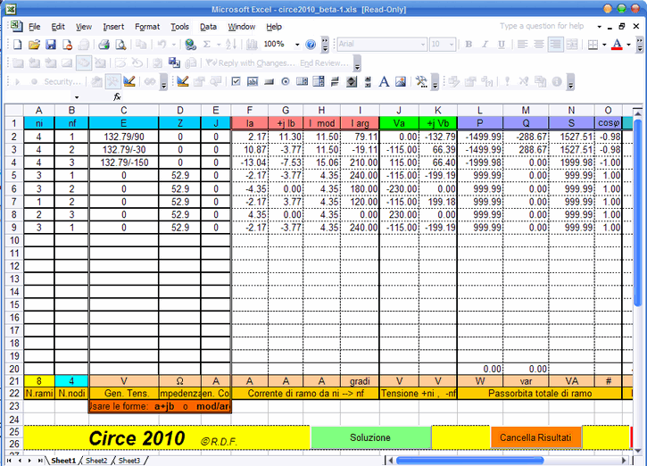Image resolution: width=647 pixels, height=466 pixels.
Task: Switch to the Sheet2 tab
Action: click(96, 461)
